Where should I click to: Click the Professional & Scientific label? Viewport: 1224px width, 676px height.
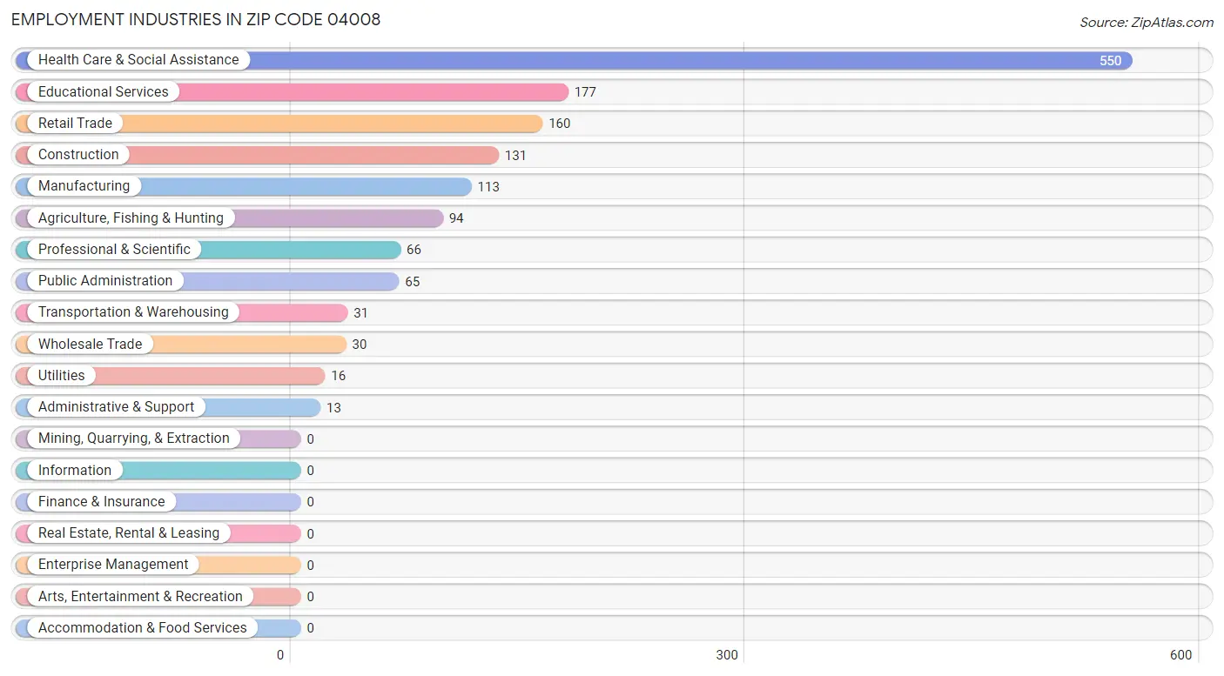point(114,249)
